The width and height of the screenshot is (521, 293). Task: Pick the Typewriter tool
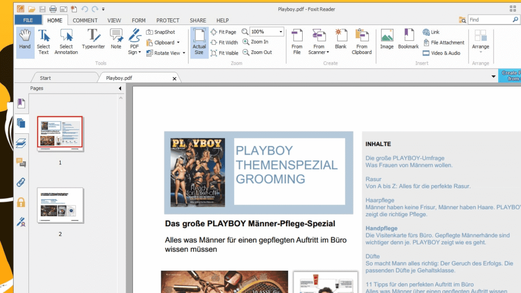pyautogui.click(x=94, y=40)
